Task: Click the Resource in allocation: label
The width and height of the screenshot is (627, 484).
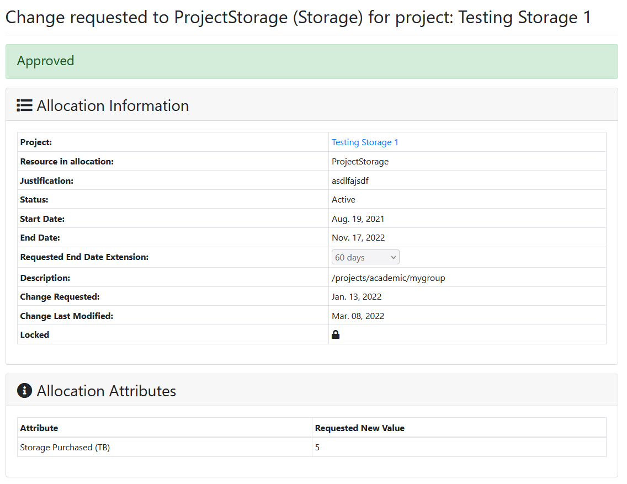Action: coord(67,162)
